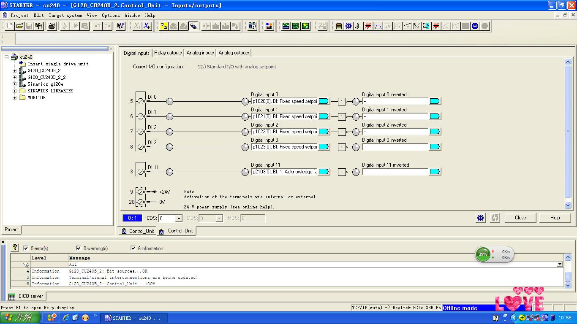Click the blue gear toolbar icon
This screenshot has height=324, width=577.
pyautogui.click(x=348, y=26)
